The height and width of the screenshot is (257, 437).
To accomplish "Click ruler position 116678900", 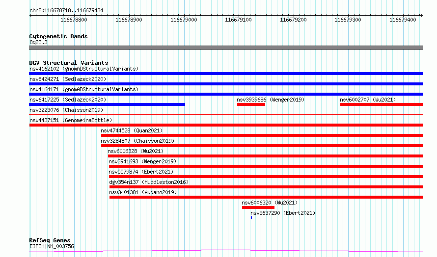I will pos(129,20).
